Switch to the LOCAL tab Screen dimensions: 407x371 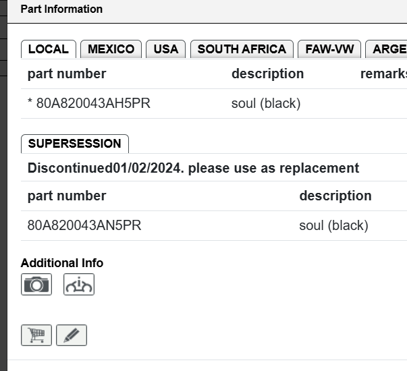[49, 49]
